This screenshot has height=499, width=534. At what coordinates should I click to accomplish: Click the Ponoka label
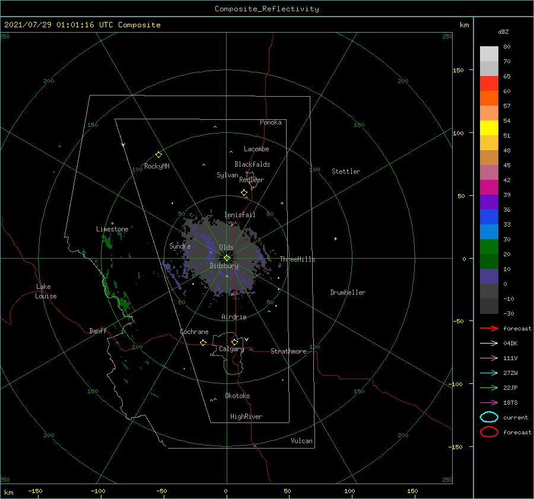[x=271, y=122]
